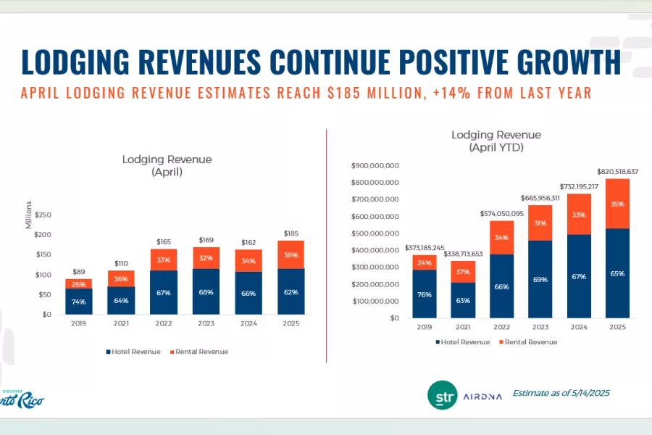Click the 36% rental segment of April 2021 bar
The height and width of the screenshot is (435, 652).
tap(121, 278)
